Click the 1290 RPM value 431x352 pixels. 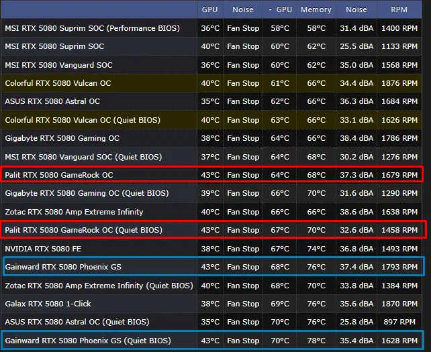pyautogui.click(x=399, y=193)
